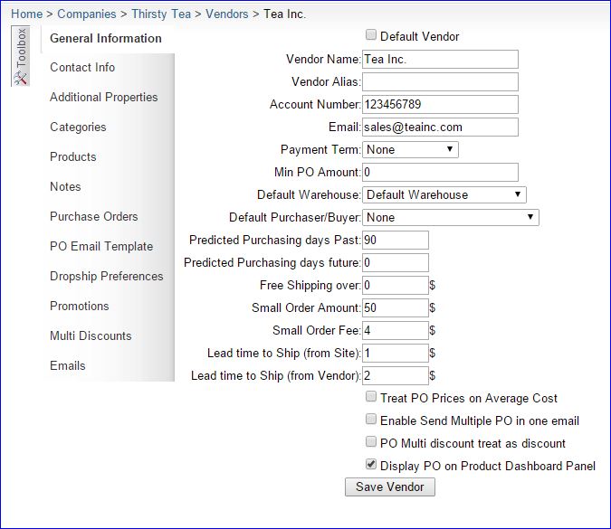Click the Email field with sales@teainc.com
Image resolution: width=611 pixels, height=529 pixels.
[440, 127]
